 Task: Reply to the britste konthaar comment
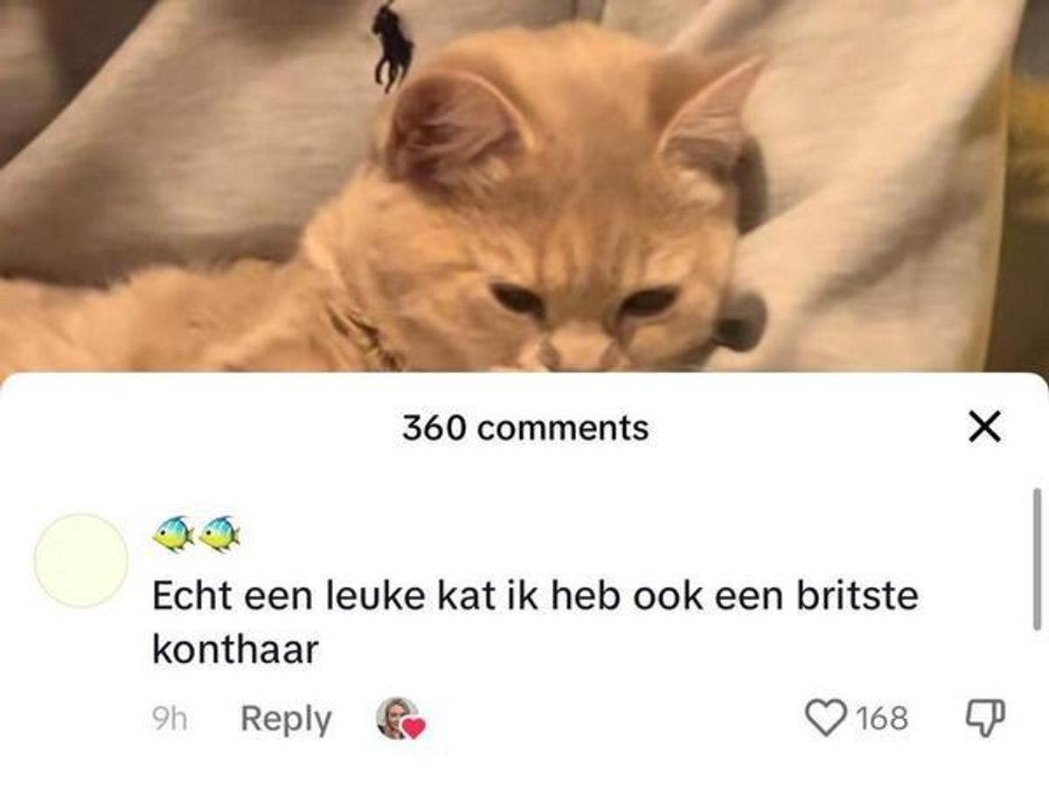[x=286, y=719]
